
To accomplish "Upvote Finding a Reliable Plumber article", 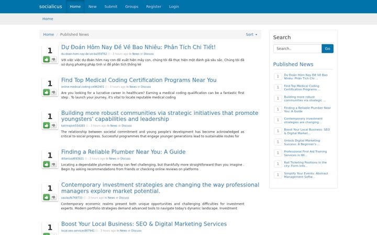I will coord(47,164).
